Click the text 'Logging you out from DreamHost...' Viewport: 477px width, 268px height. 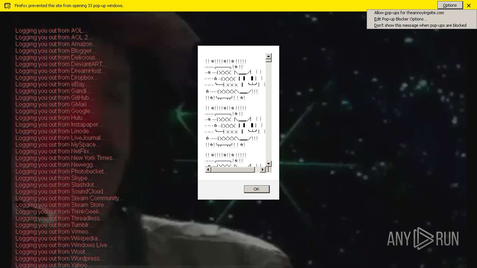pos(60,71)
